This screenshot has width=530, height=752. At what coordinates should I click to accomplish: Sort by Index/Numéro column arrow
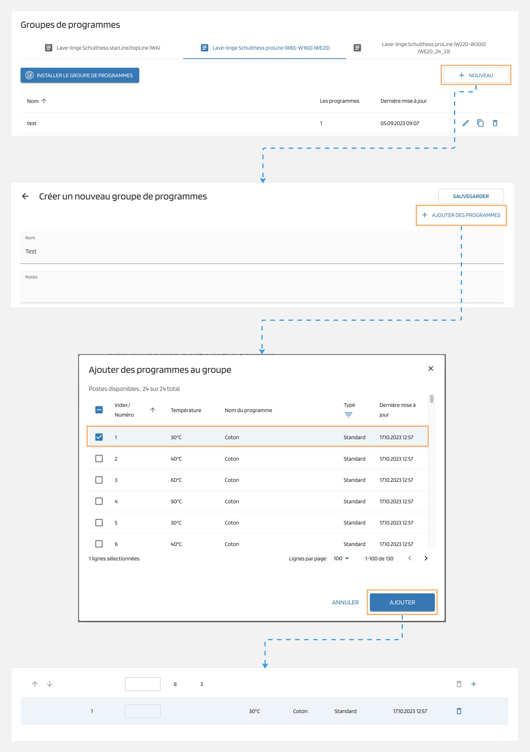152,410
